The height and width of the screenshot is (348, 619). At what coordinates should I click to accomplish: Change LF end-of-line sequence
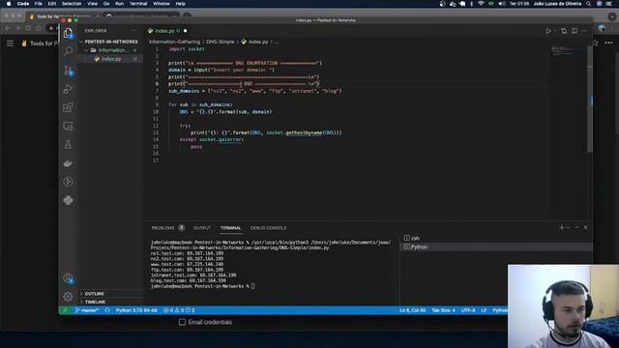(484, 310)
